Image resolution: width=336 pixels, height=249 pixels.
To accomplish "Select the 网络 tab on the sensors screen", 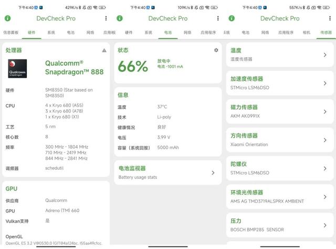I will point(265,33).
